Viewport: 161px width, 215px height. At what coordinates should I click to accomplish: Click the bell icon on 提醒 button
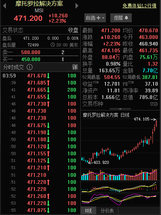tap(127, 18)
